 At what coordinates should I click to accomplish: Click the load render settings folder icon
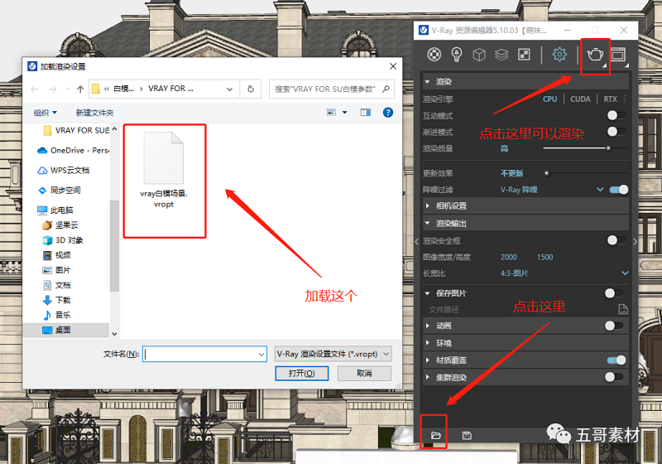436,435
